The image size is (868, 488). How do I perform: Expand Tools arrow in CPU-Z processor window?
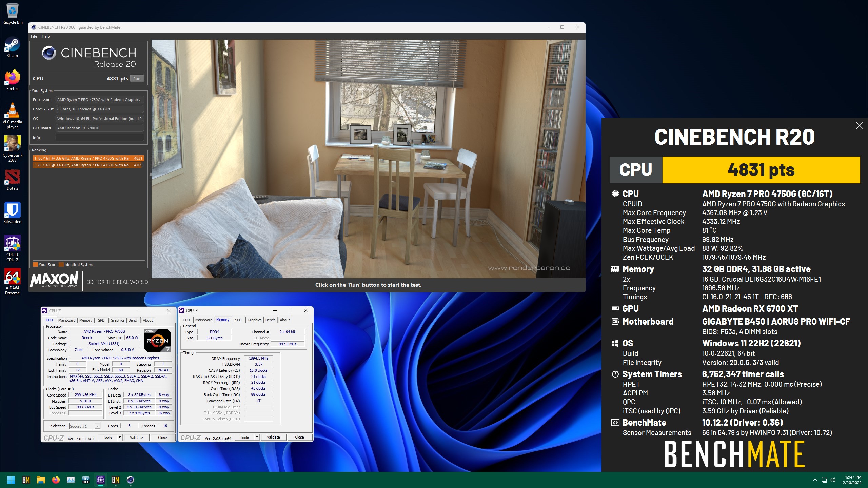tap(120, 438)
